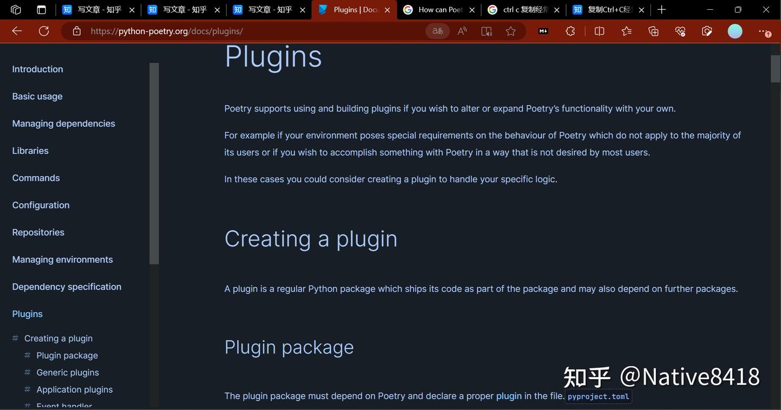
Task: Open the Workspaces dropdown
Action: pos(15,9)
